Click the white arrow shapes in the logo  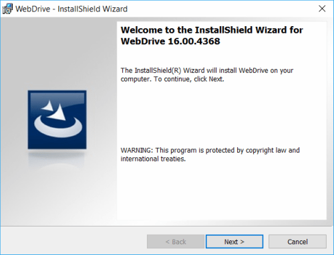click(54, 110)
